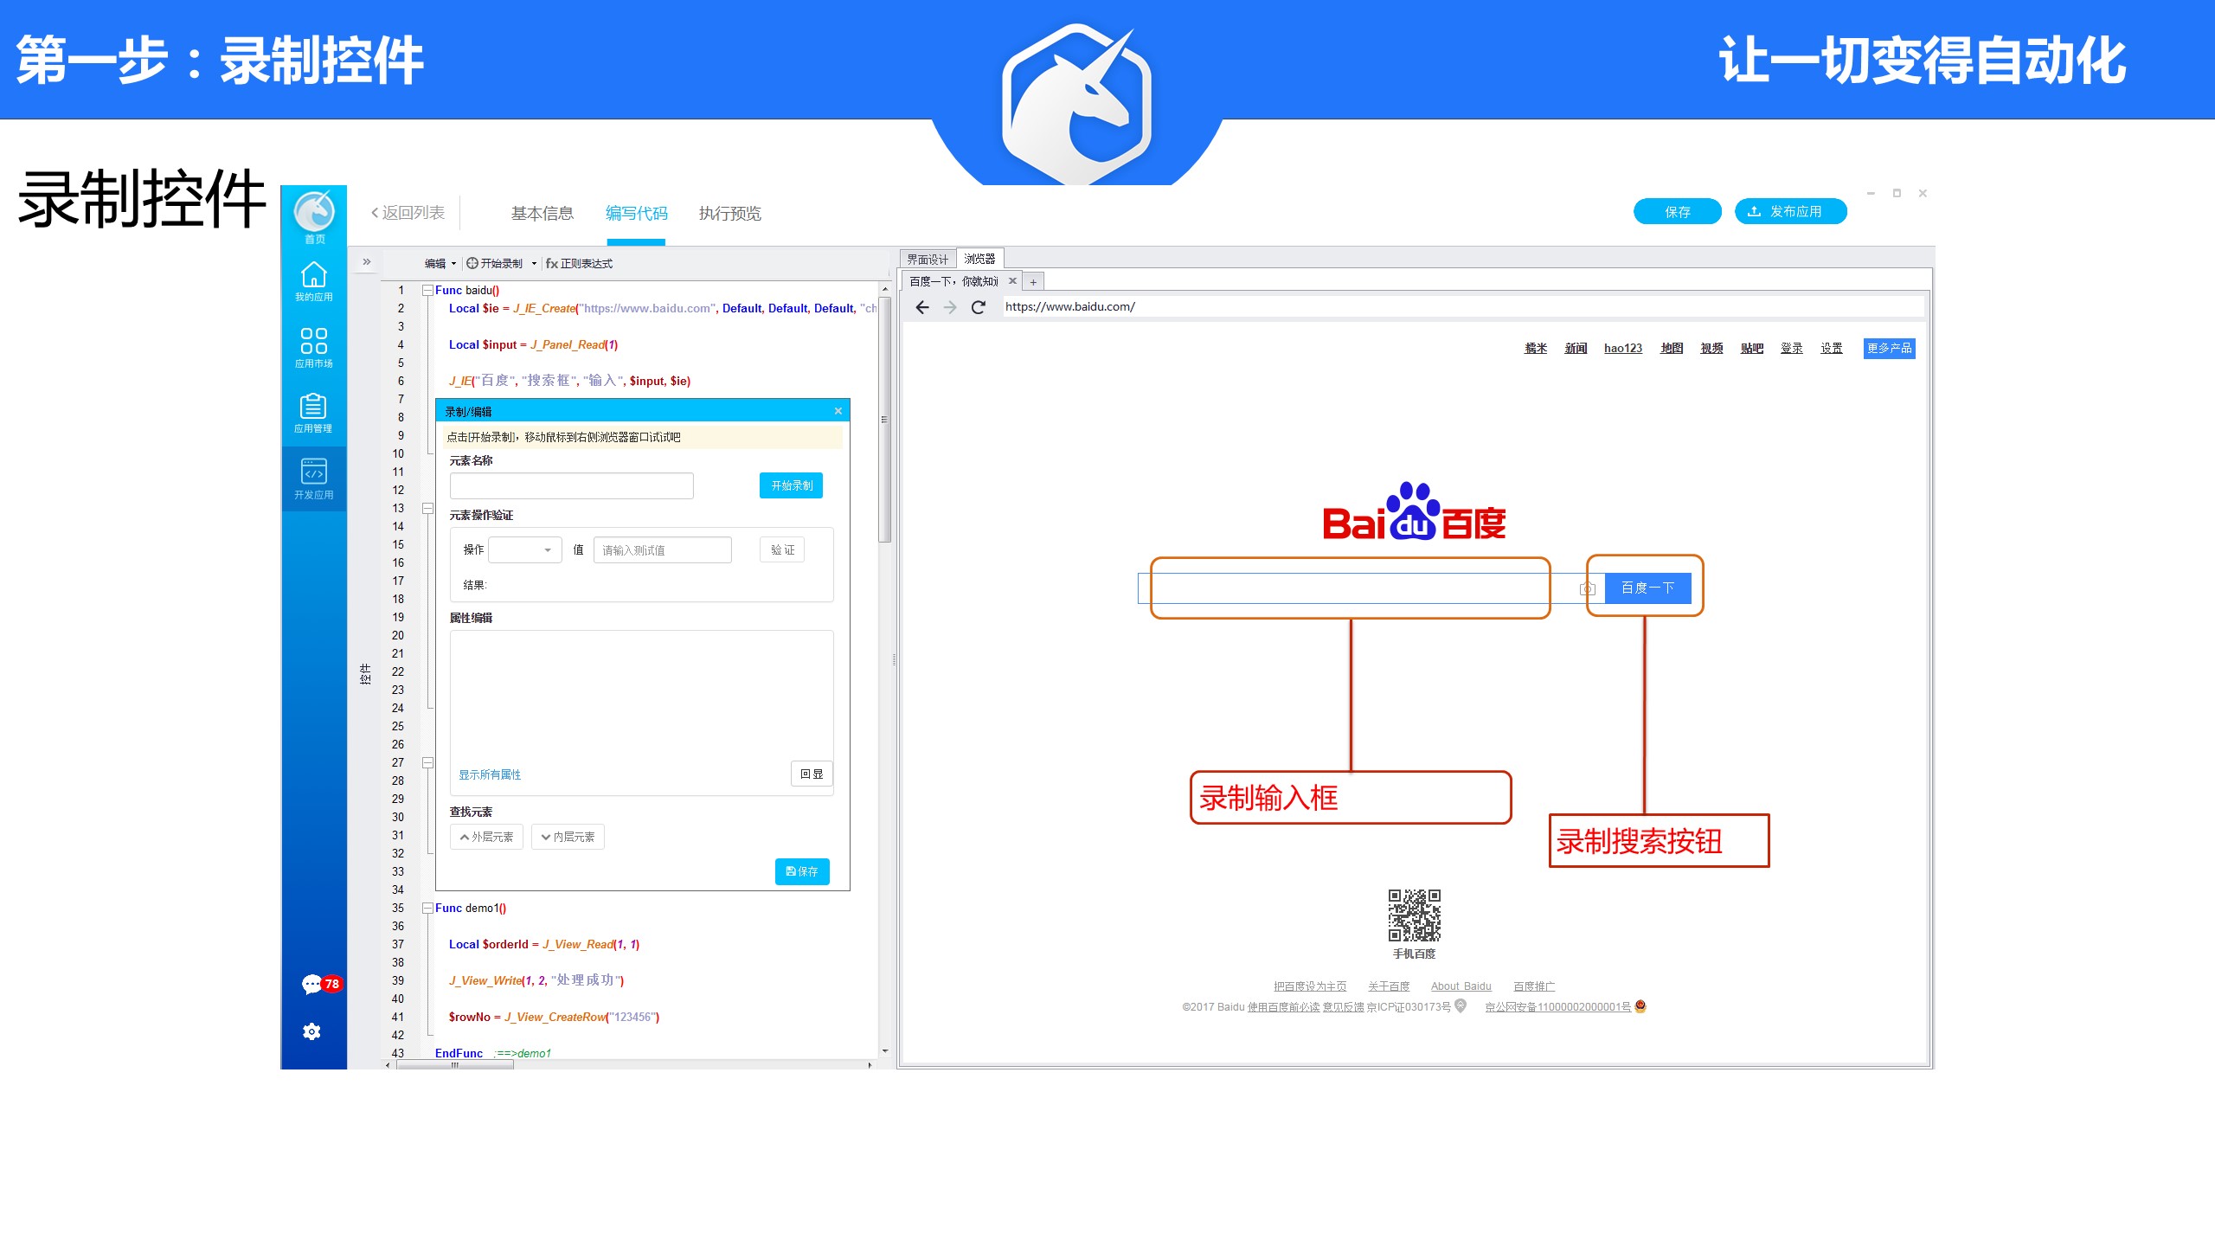
Task: Click blue 开始录制 button in dialog
Action: point(791,485)
